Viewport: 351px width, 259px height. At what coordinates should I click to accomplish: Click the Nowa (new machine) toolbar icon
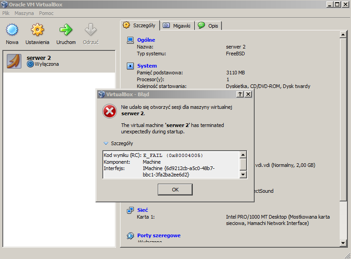point(12,29)
